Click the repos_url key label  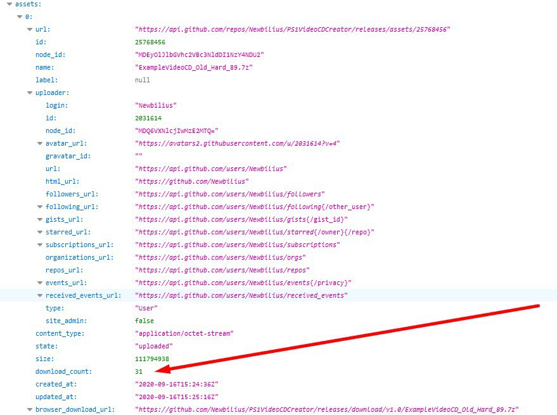coord(64,270)
